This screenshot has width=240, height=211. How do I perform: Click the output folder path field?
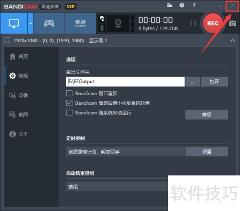[125, 82]
